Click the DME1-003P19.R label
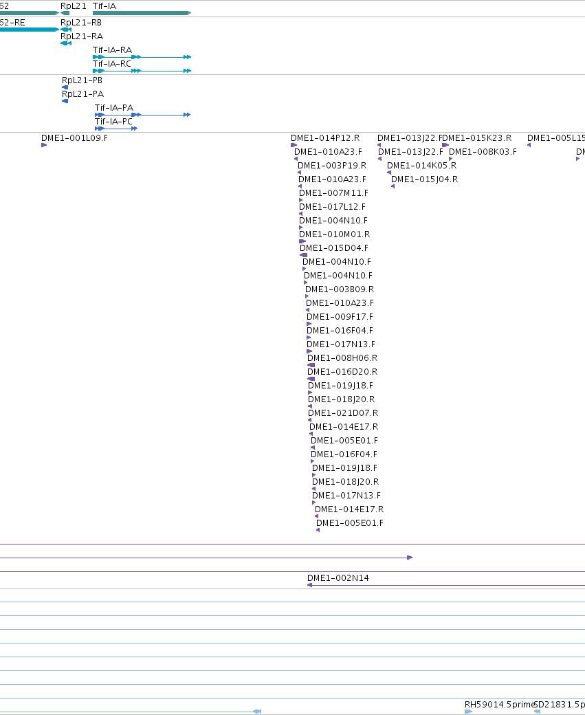This screenshot has height=715, width=585. (x=332, y=166)
